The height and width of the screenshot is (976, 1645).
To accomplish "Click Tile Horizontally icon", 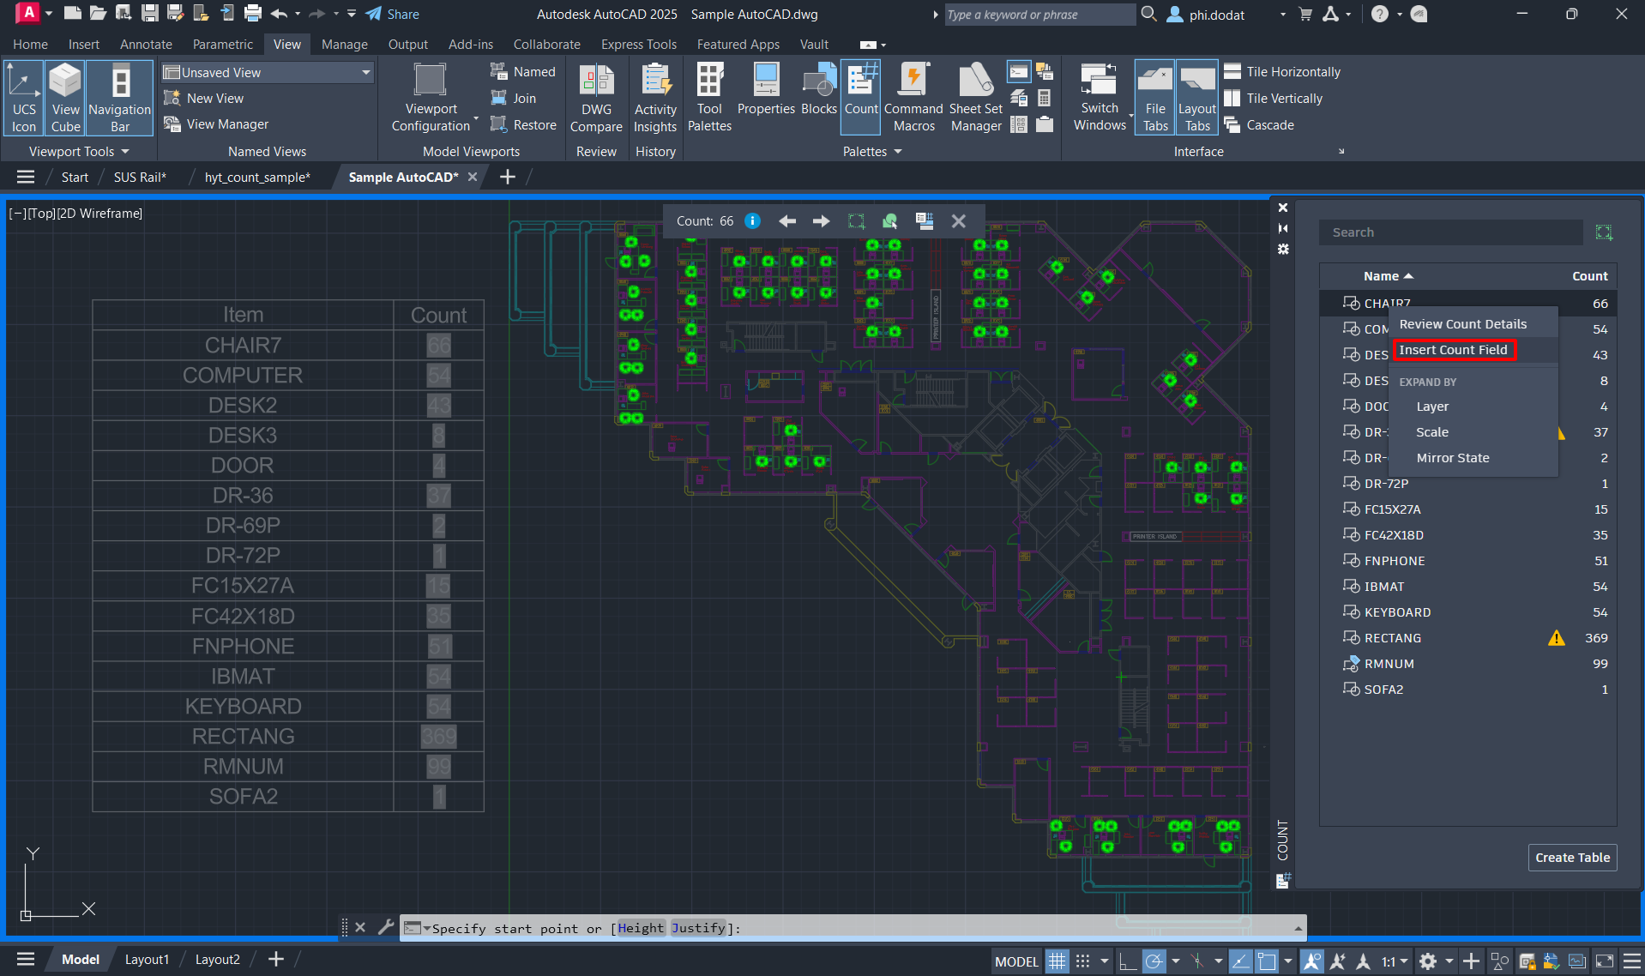I will [1232, 72].
